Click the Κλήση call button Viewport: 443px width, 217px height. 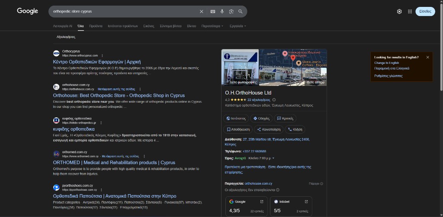tap(295, 129)
